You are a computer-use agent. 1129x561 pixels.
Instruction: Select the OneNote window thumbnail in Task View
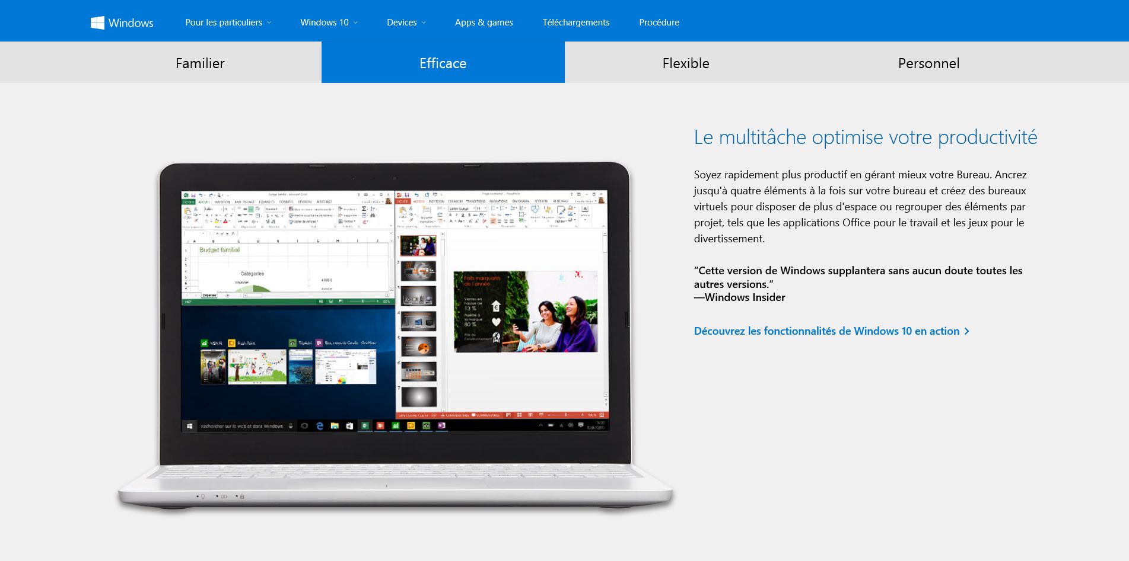point(346,367)
